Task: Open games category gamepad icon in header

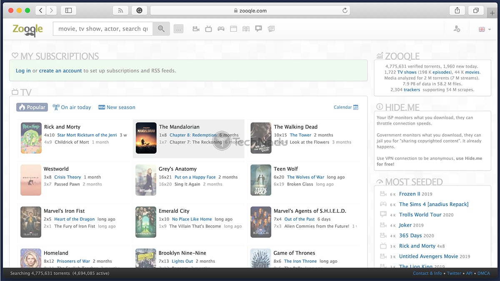Action: 221,29
